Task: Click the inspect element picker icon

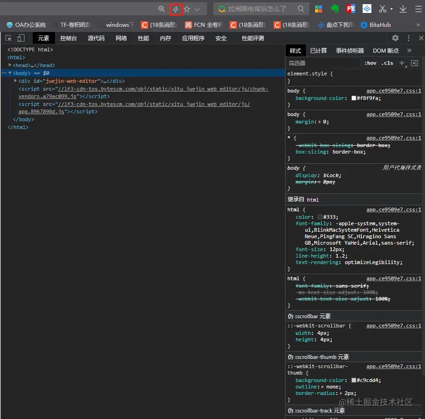Action: tap(9, 38)
